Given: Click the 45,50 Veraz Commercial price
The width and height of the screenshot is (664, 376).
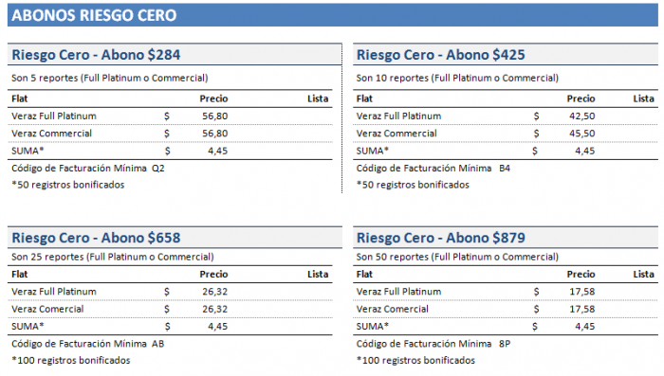Looking at the screenshot, I should (581, 134).
